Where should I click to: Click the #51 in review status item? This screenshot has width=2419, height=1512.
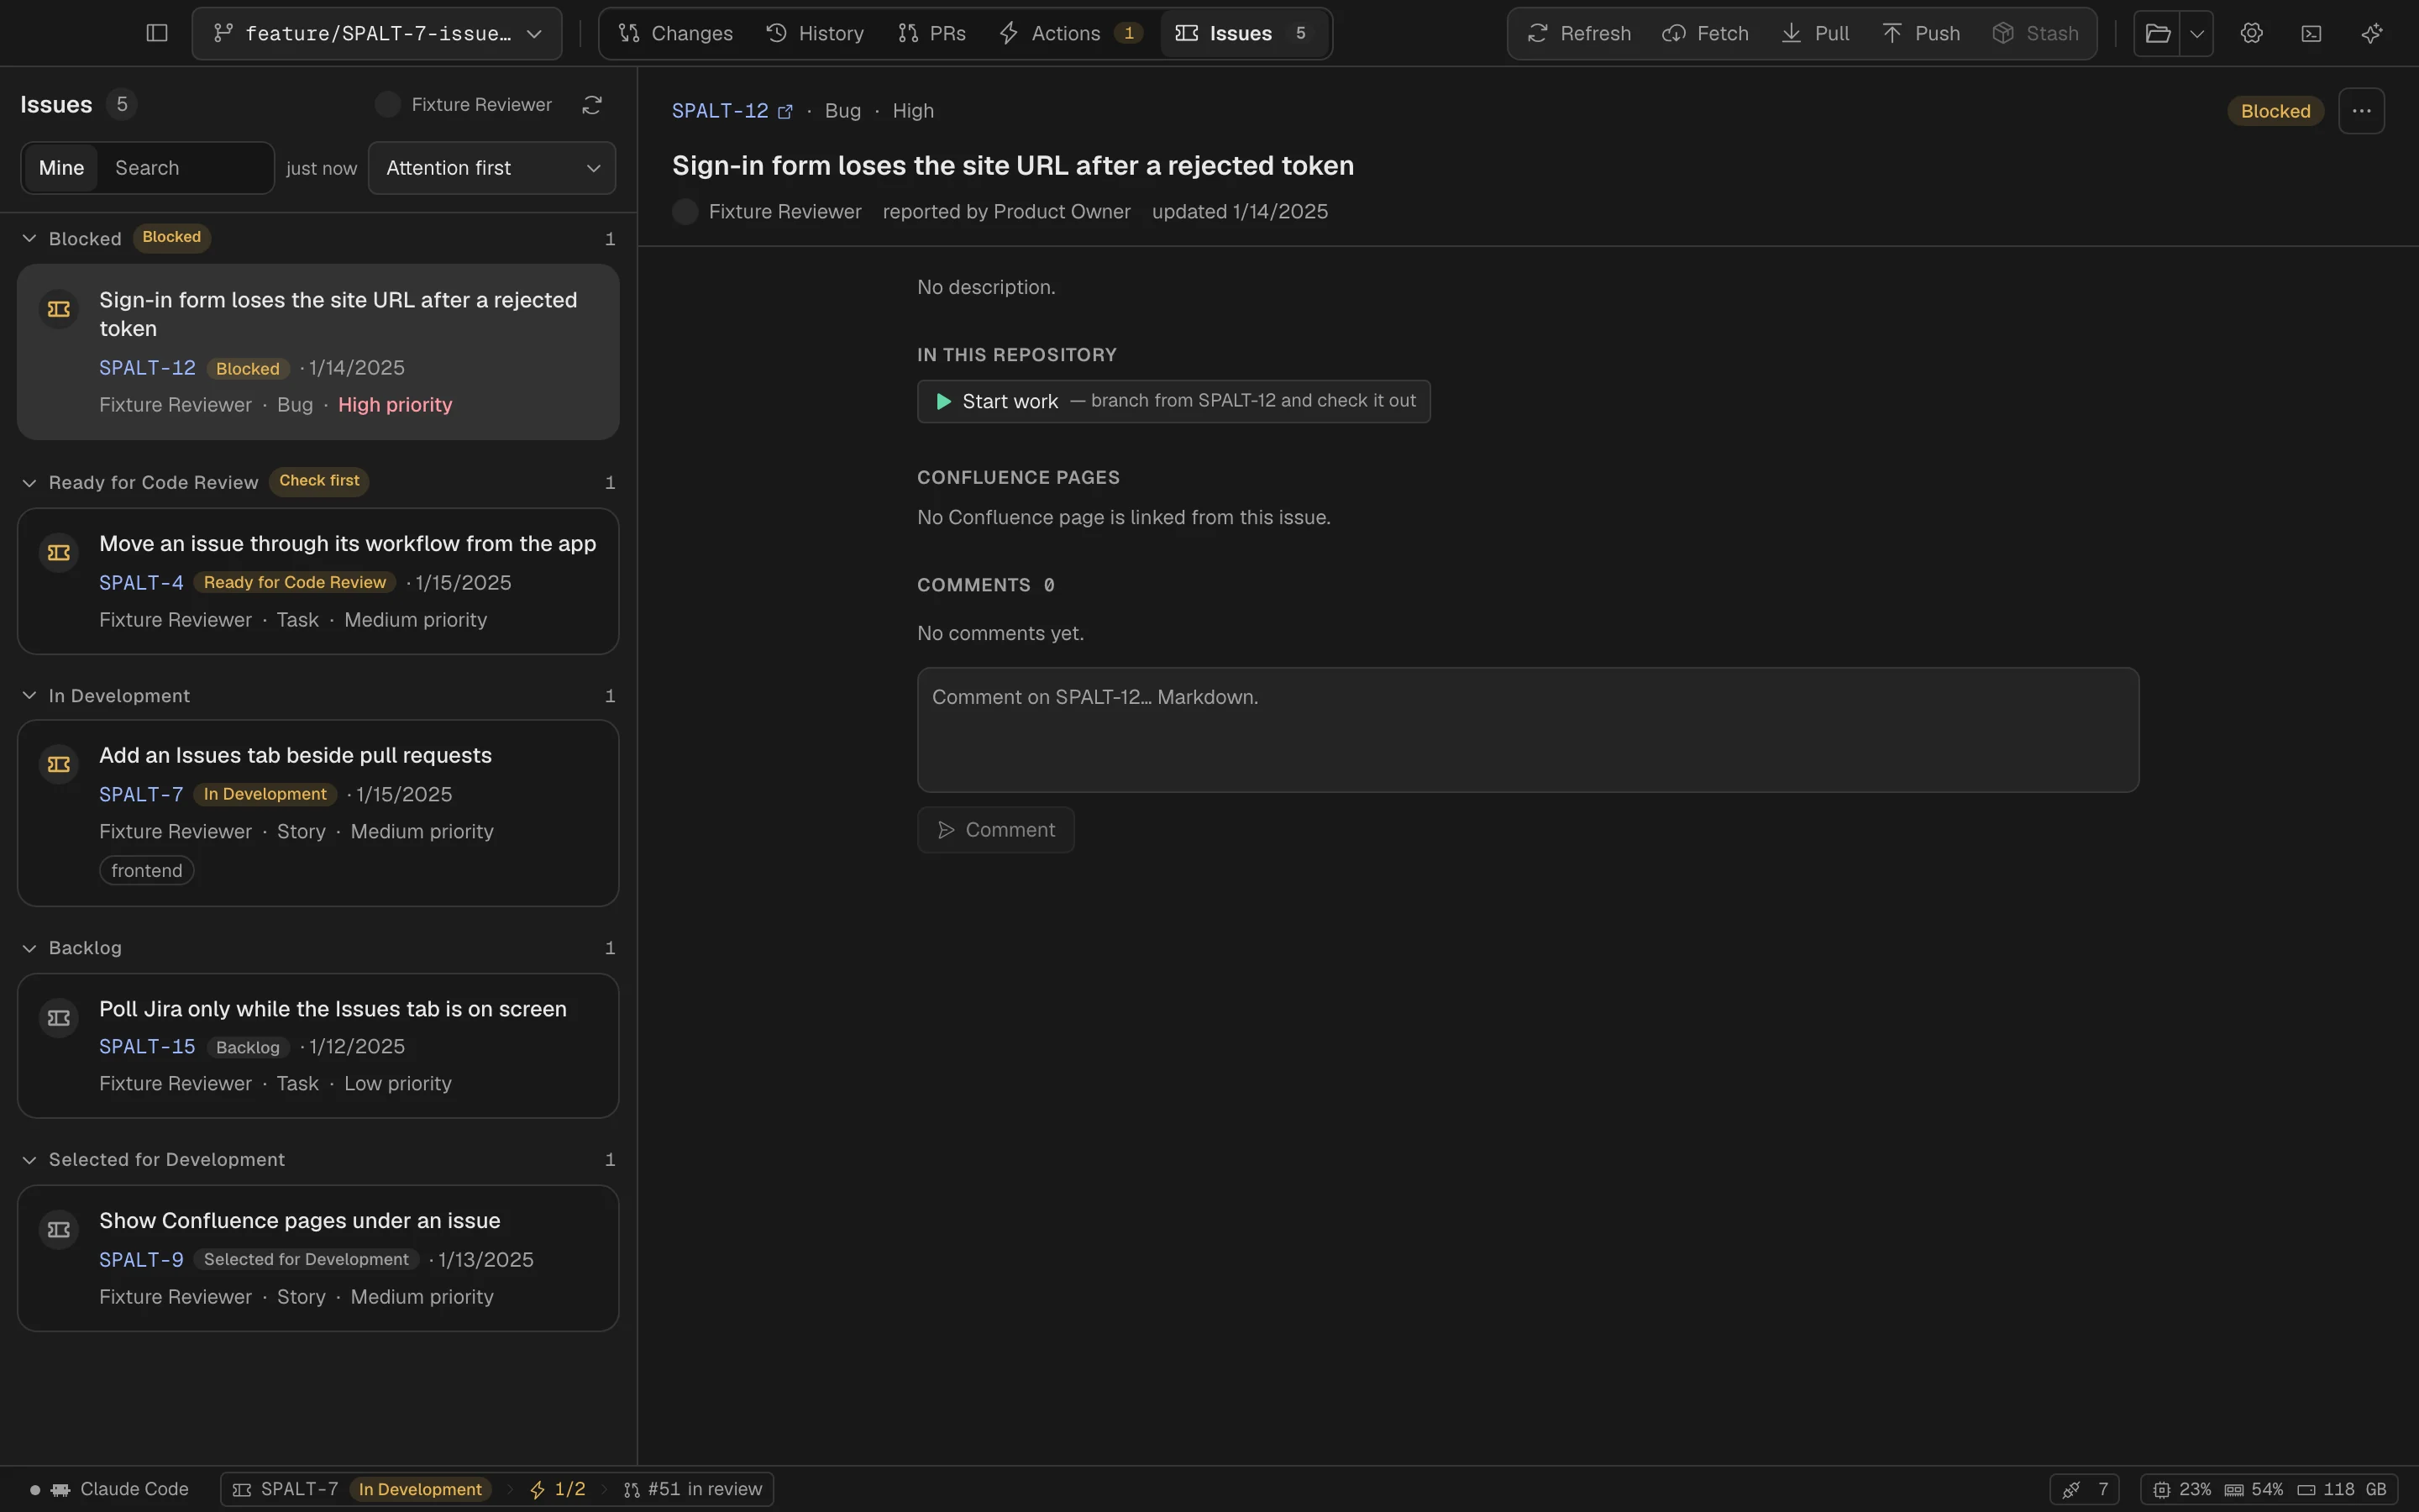694,1489
